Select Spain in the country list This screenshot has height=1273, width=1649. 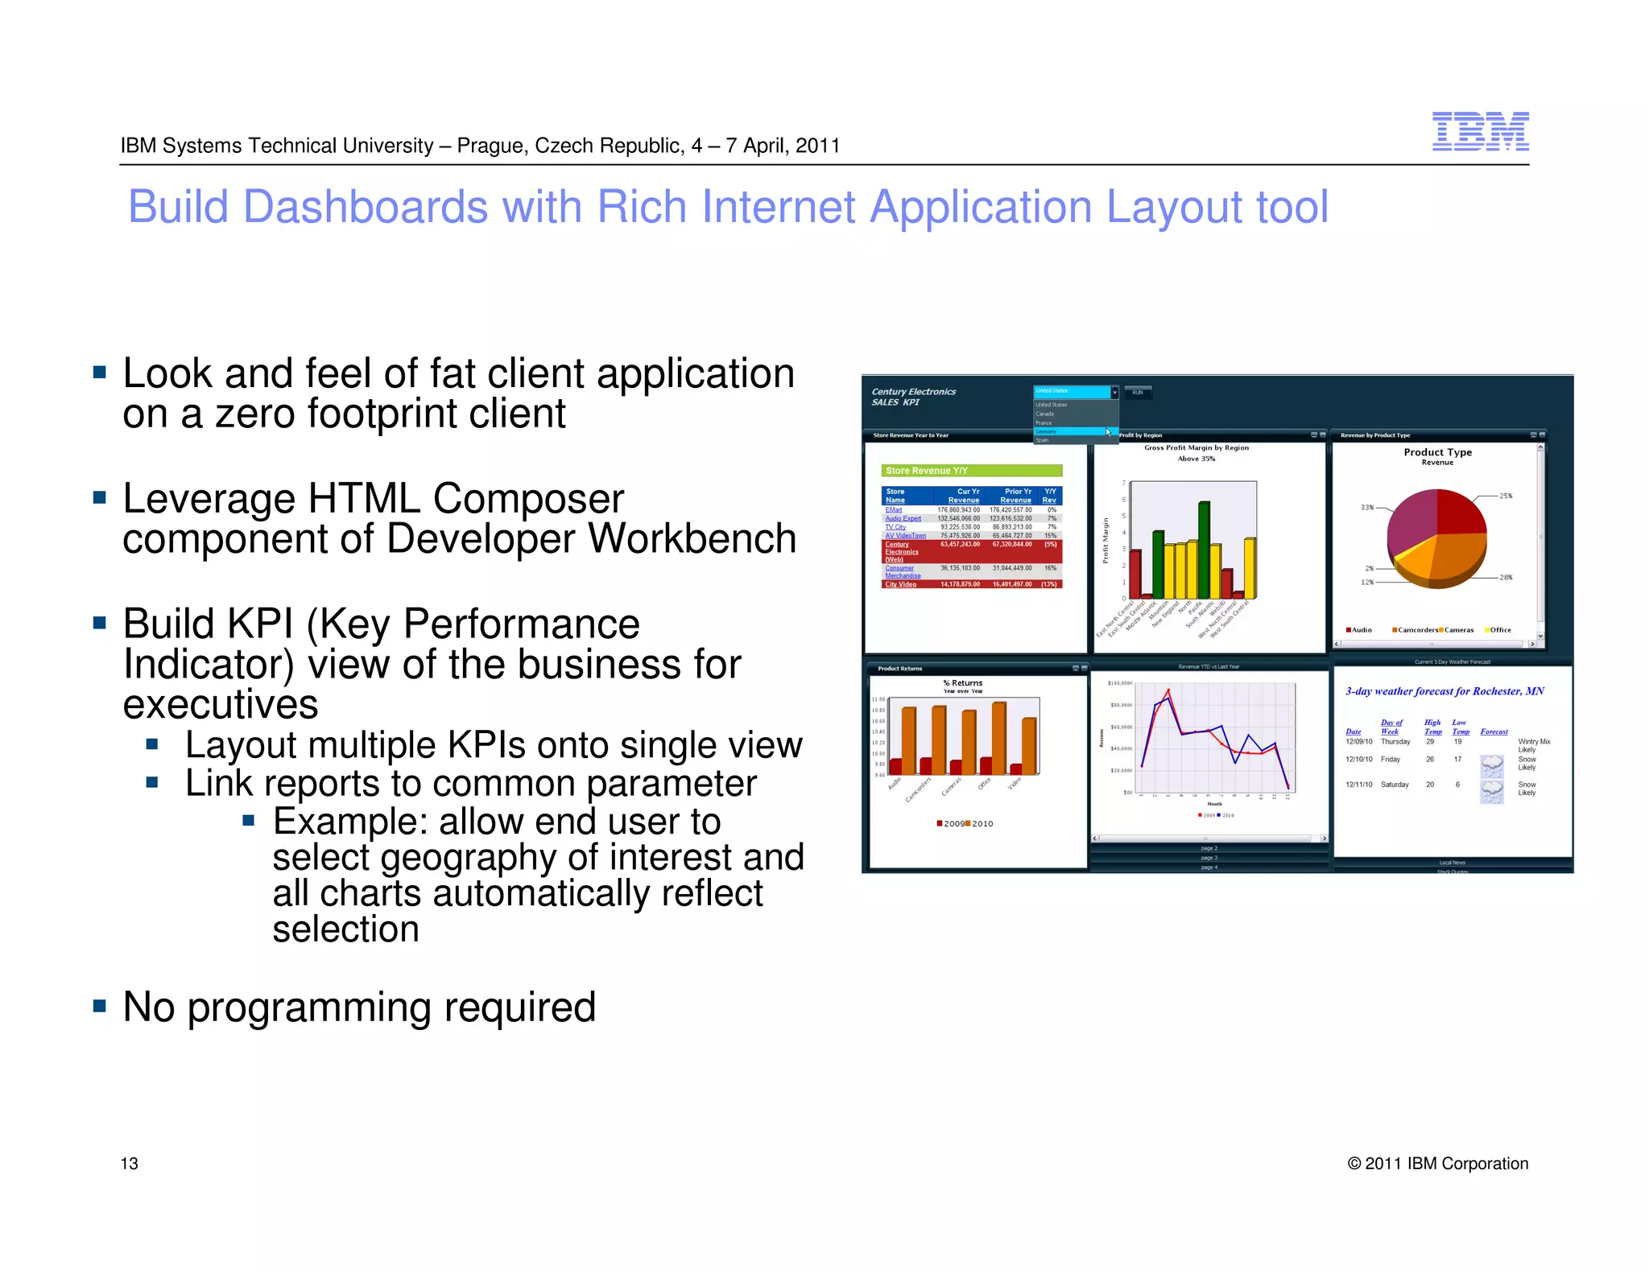(1043, 440)
